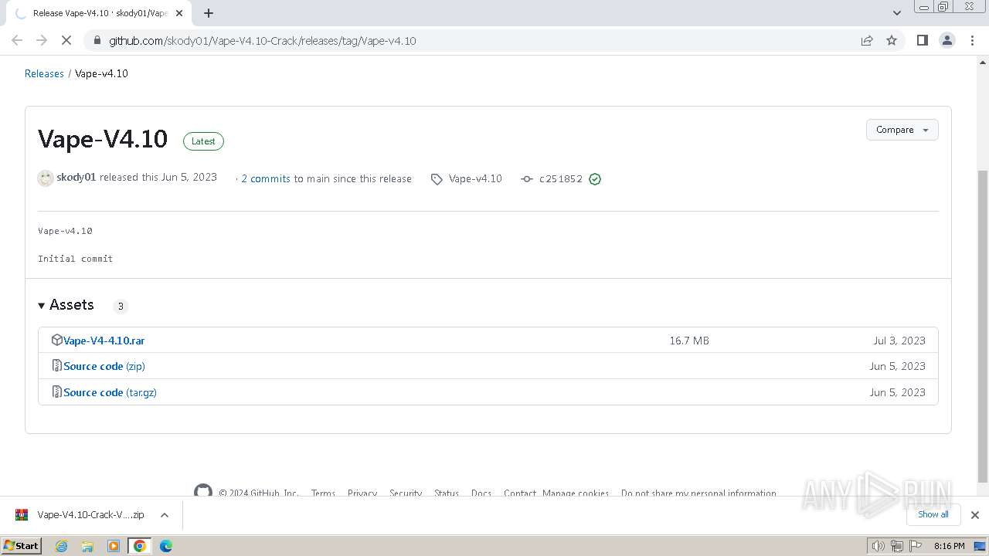Image resolution: width=989 pixels, height=556 pixels.
Task: Click the Action Center flag tray icon
Action: tap(914, 546)
